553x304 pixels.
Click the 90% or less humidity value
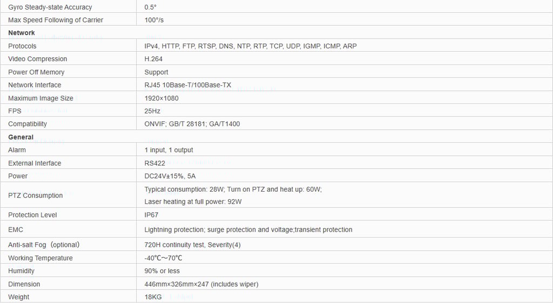(x=162, y=271)
